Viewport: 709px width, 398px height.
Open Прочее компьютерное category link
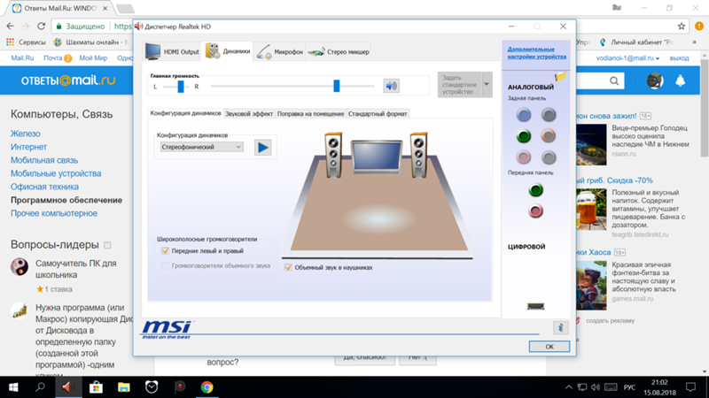coord(54,213)
